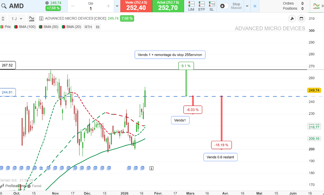Click the green 249,74 price in top bar

click(x=56, y=3)
